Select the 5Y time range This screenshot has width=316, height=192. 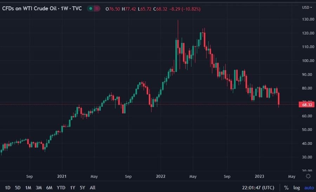click(83, 188)
